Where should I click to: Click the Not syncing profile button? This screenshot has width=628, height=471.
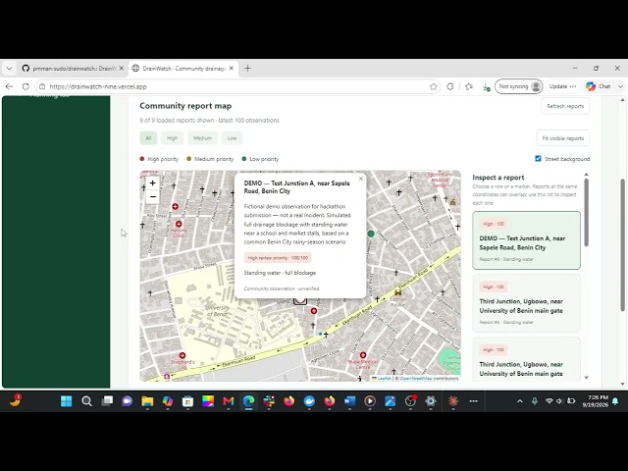pos(519,86)
